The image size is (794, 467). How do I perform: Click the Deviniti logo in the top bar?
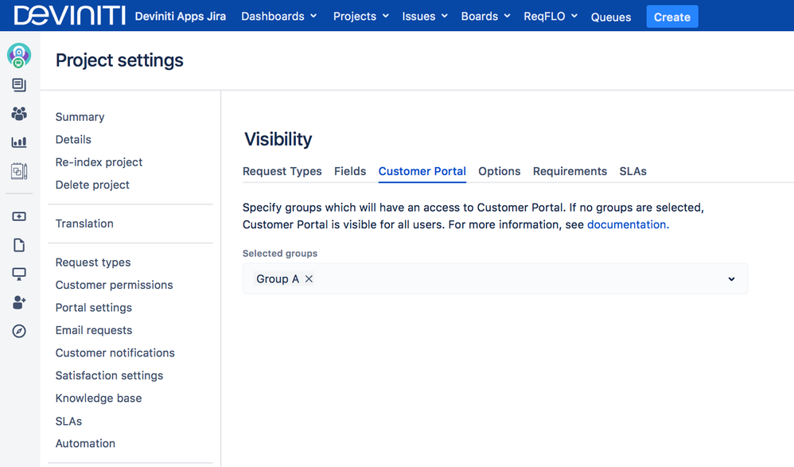69,15
